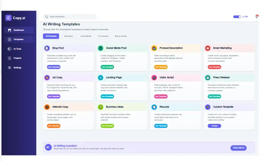Screen dimensions: 263x161
Task: Click the Landing Page icon
Action: point(100,78)
